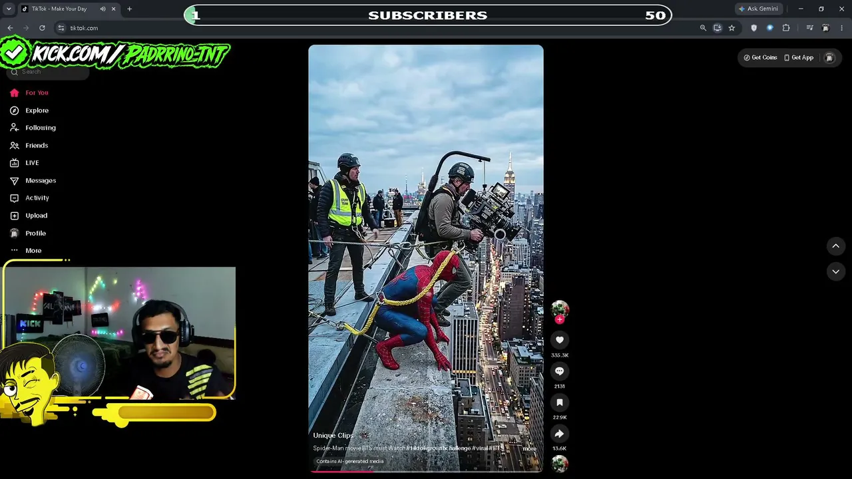The width and height of the screenshot is (852, 479).
Task: Open comments on the video
Action: coord(560,371)
